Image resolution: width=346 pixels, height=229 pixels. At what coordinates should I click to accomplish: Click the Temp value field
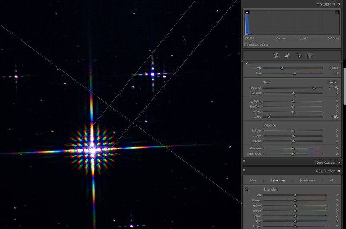pyautogui.click(x=333, y=68)
